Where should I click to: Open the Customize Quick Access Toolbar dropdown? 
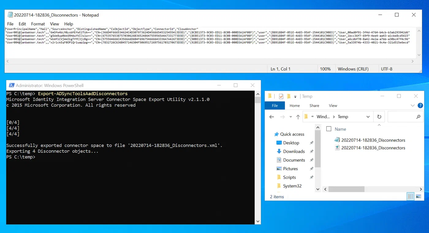[295, 97]
